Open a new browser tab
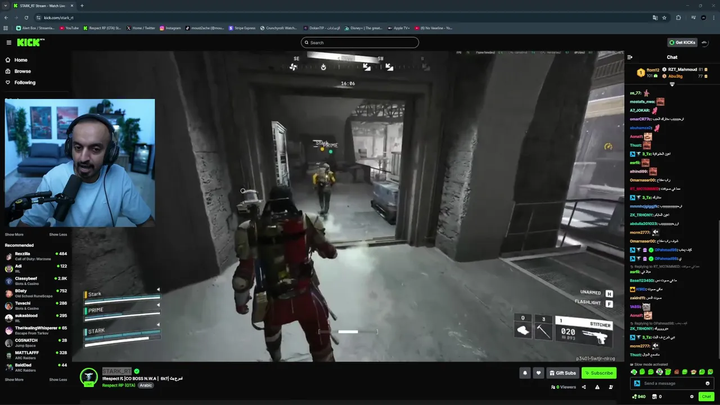 (82, 6)
